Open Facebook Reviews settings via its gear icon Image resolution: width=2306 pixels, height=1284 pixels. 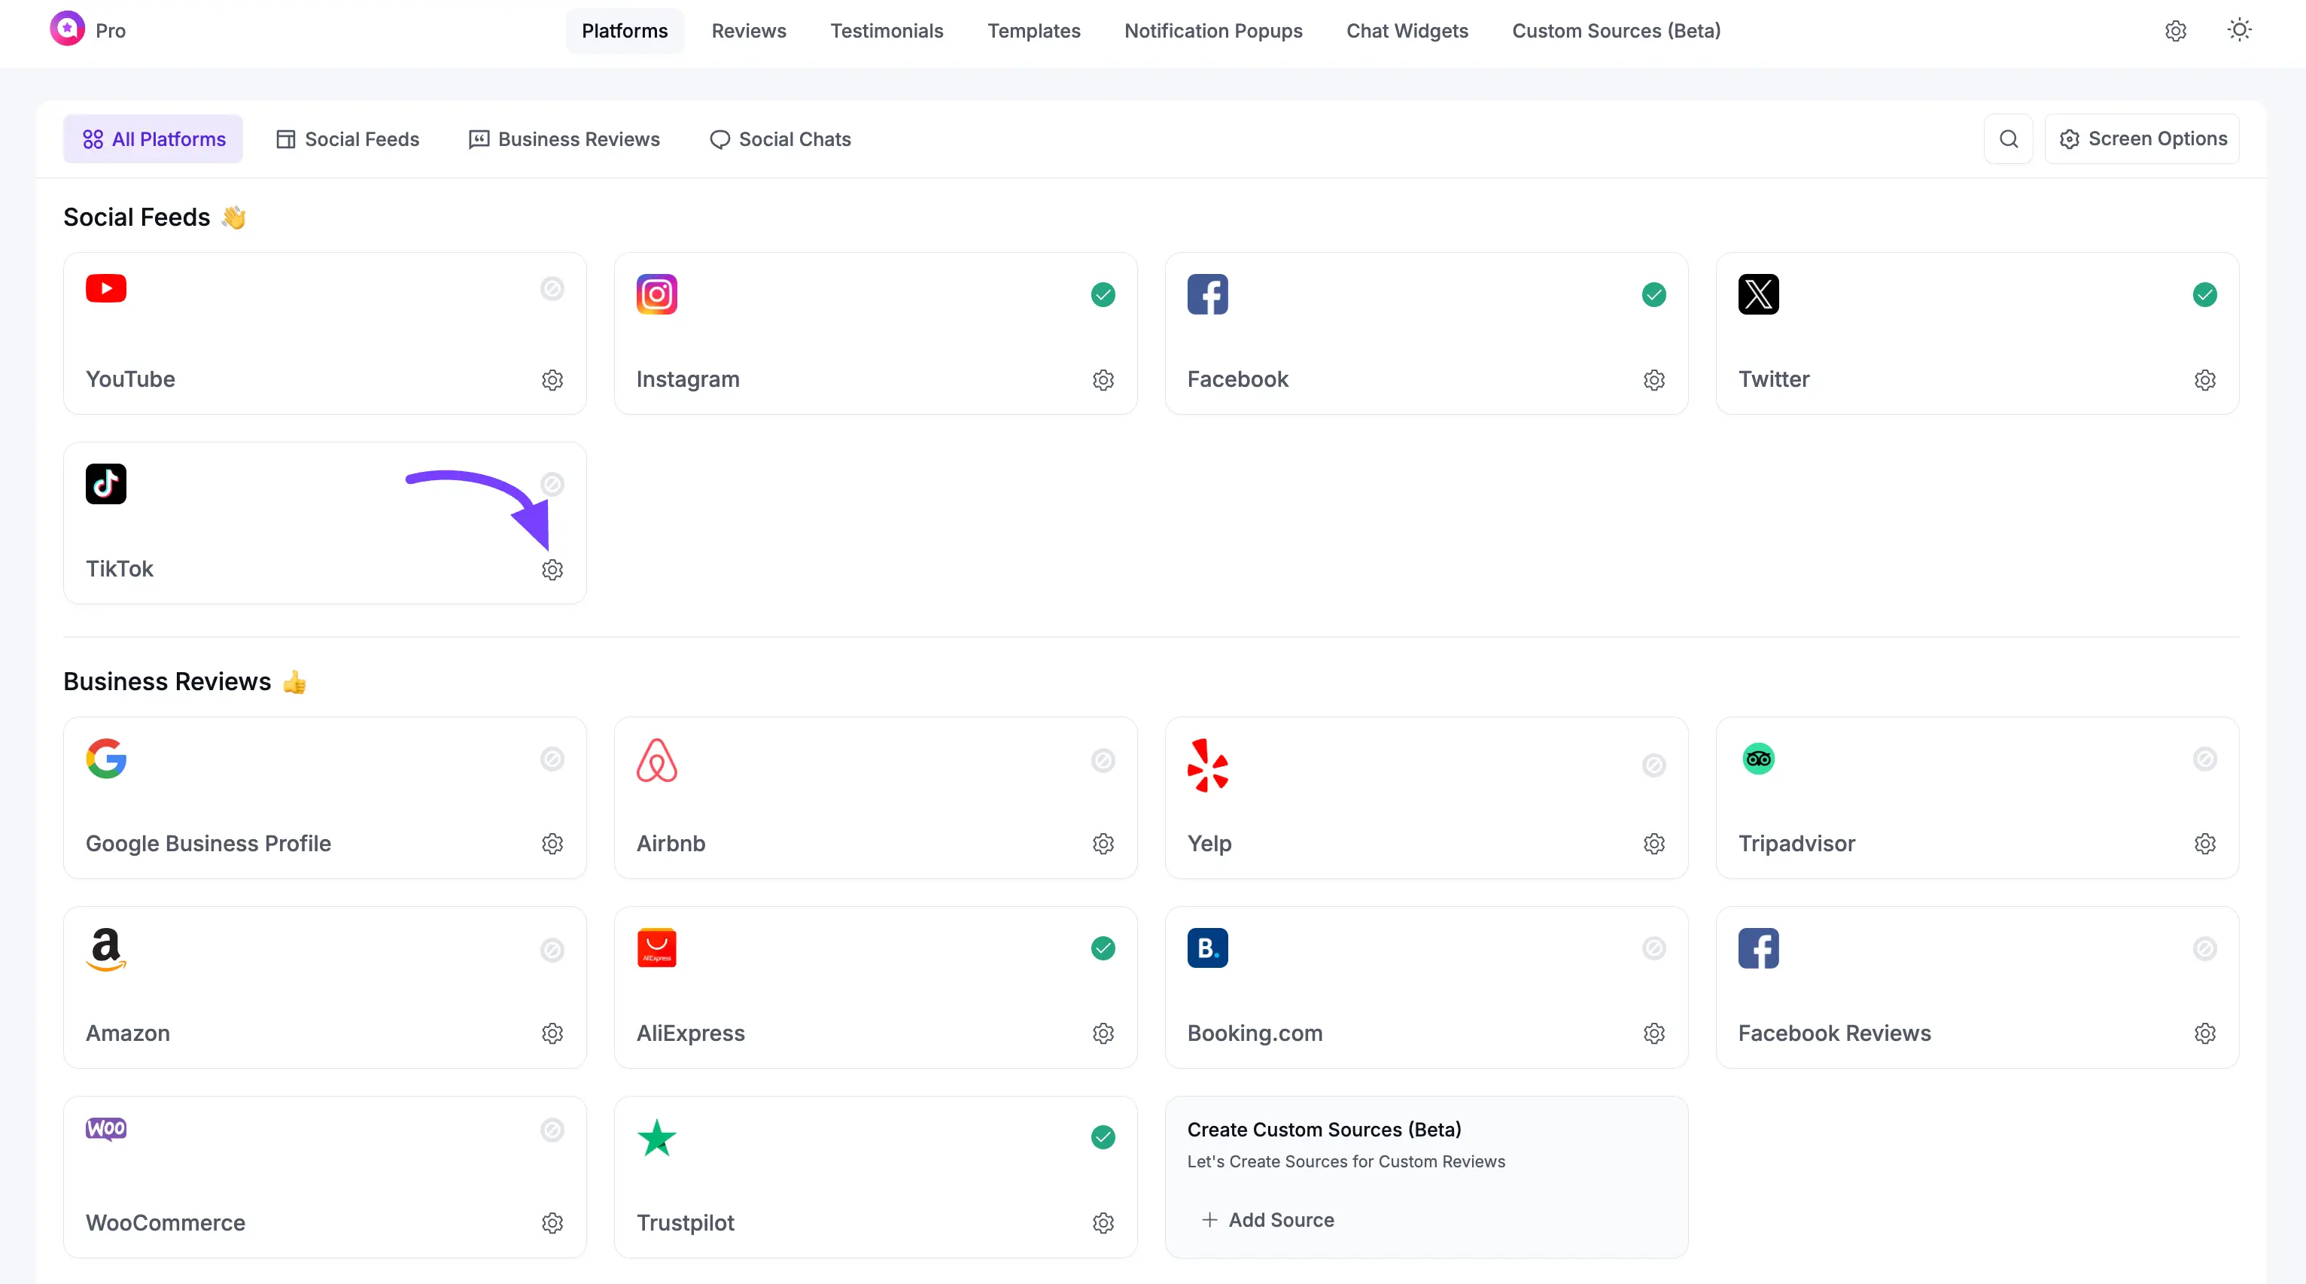[x=2205, y=1033]
